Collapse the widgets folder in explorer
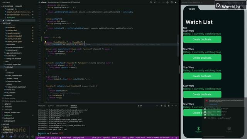 9,84
